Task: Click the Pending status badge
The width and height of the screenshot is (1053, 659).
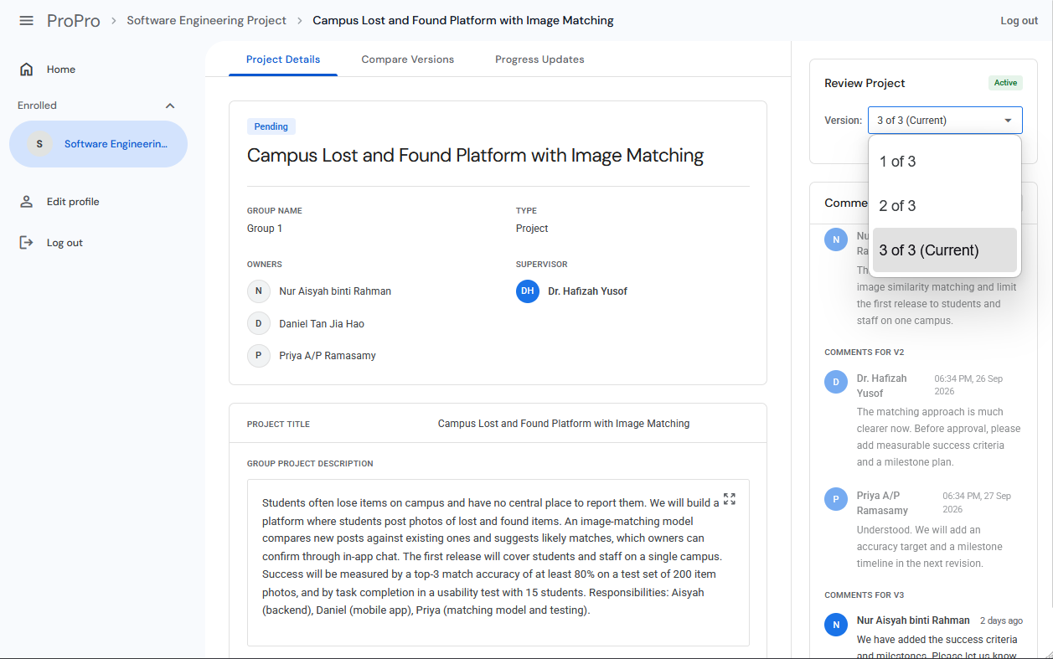Action: pyautogui.click(x=271, y=126)
